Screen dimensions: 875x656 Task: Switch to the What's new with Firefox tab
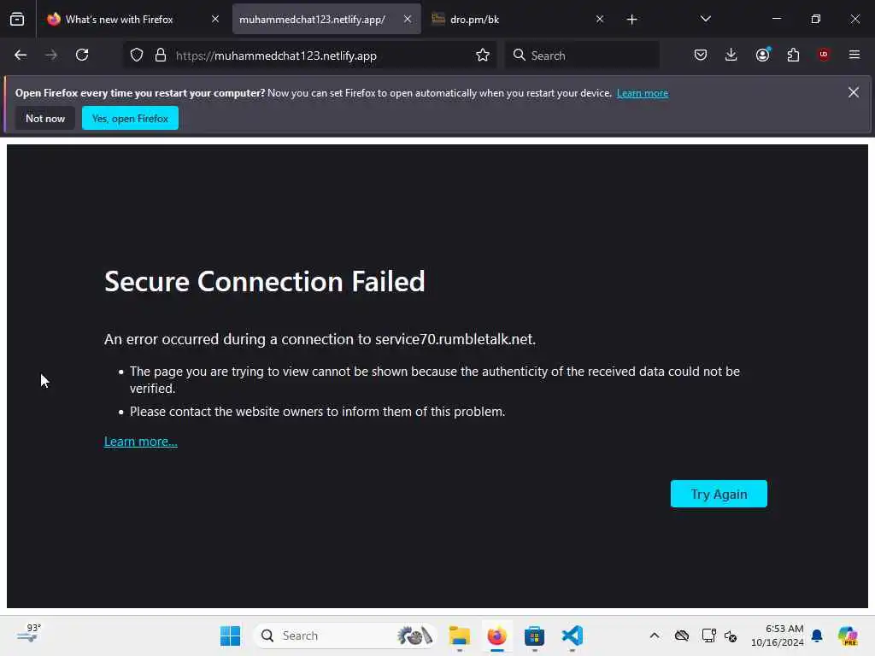(x=120, y=19)
